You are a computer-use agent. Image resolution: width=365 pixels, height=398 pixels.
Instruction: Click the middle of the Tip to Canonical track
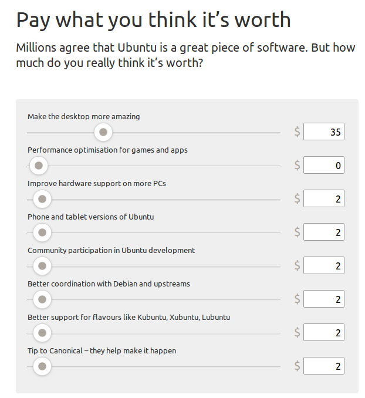pos(154,366)
